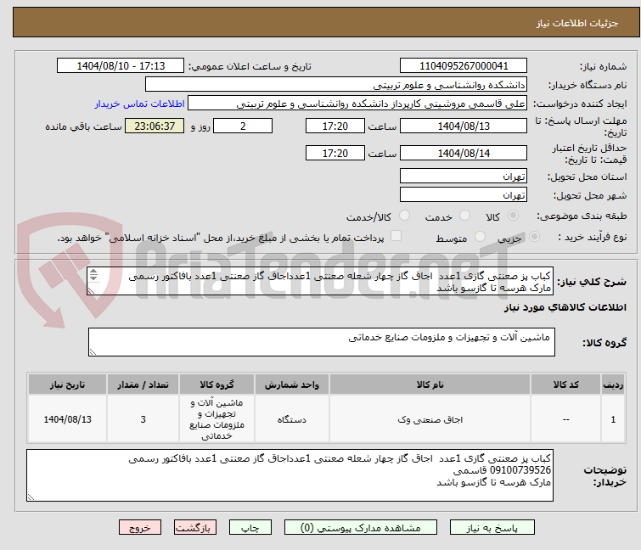Viewport: 641px width, 550px height.
Task: Click the نام کالا column header
Action: coord(425,384)
